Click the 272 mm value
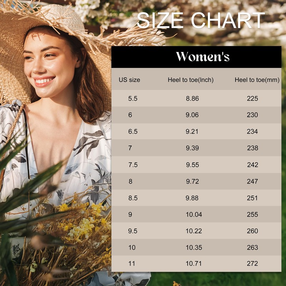The width and height of the screenshot is (286, 286). click(252, 264)
